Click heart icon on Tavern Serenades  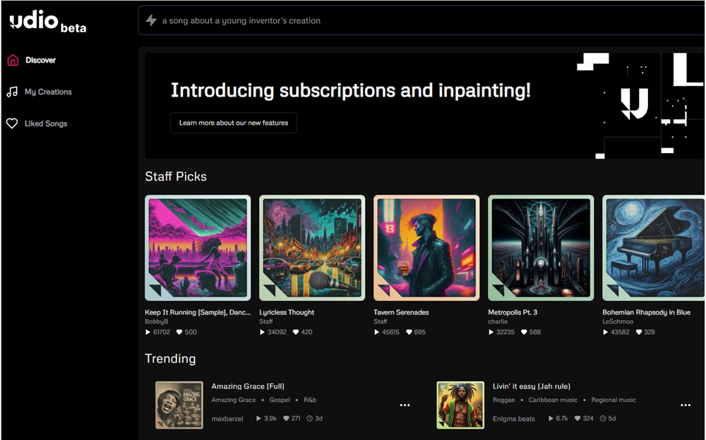tap(409, 332)
